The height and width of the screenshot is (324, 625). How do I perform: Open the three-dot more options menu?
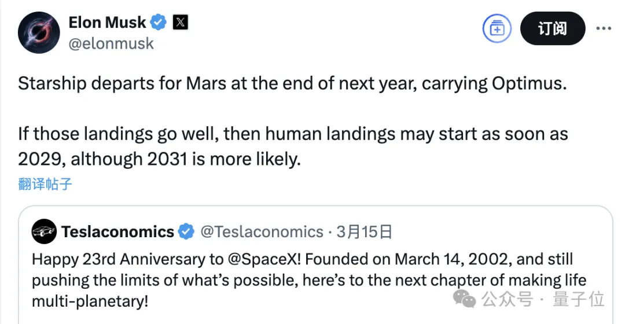[604, 28]
